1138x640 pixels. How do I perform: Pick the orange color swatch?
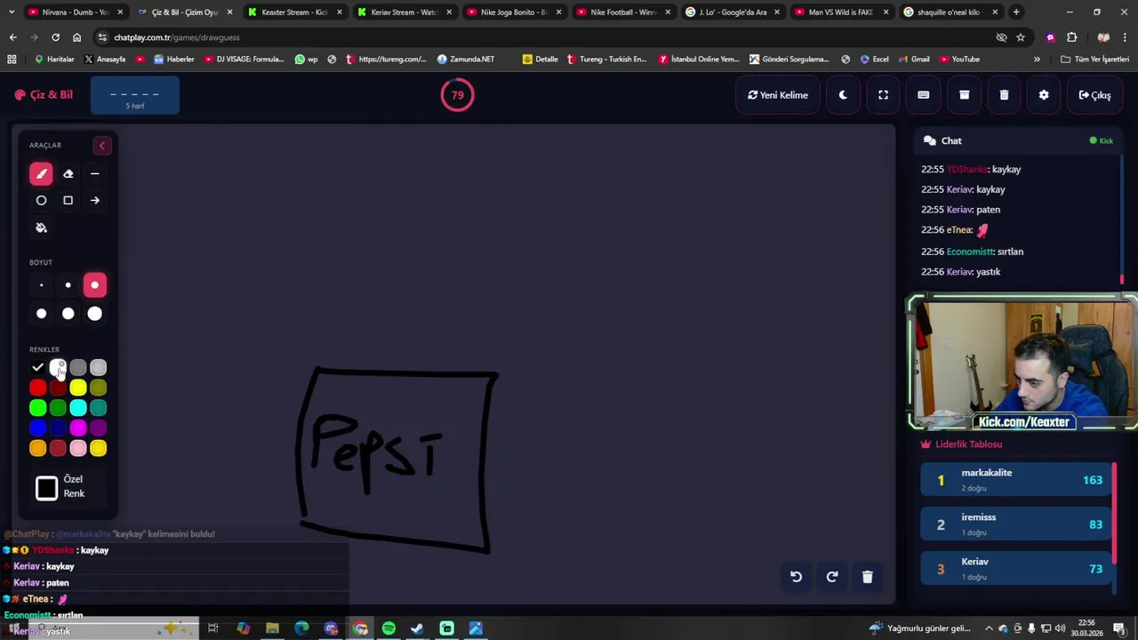[x=37, y=449]
